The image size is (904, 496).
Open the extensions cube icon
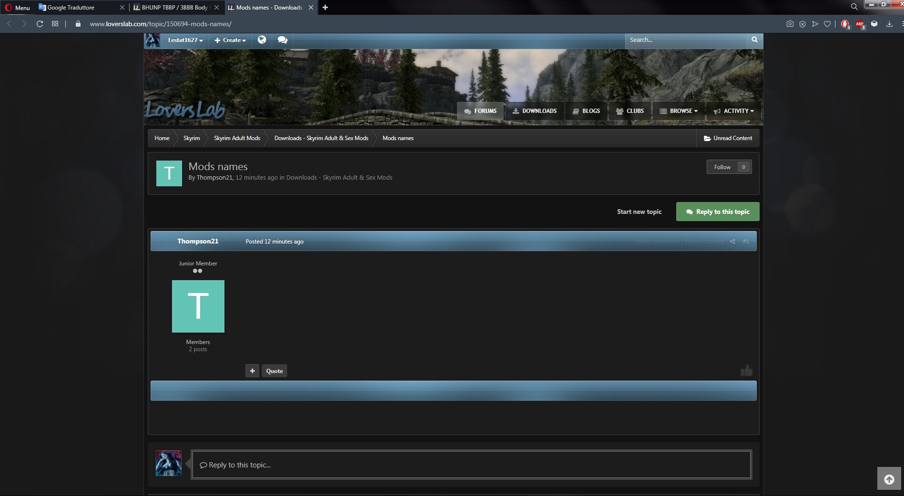pos(874,24)
